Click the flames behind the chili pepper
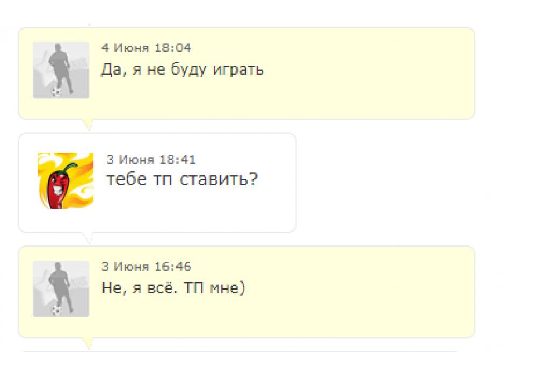The height and width of the screenshot is (376, 537). click(81, 167)
